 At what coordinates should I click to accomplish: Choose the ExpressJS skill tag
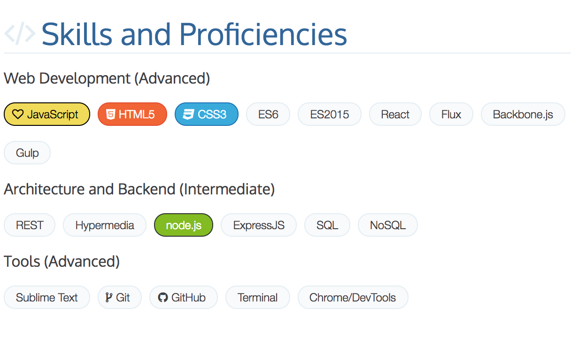click(259, 225)
